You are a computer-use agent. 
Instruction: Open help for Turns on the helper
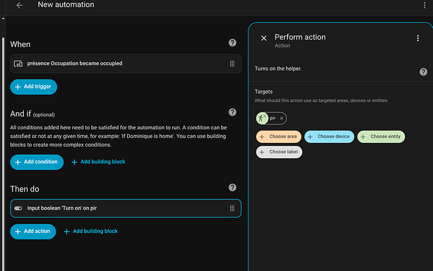(x=423, y=72)
